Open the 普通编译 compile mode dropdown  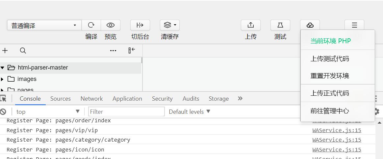click(44, 25)
